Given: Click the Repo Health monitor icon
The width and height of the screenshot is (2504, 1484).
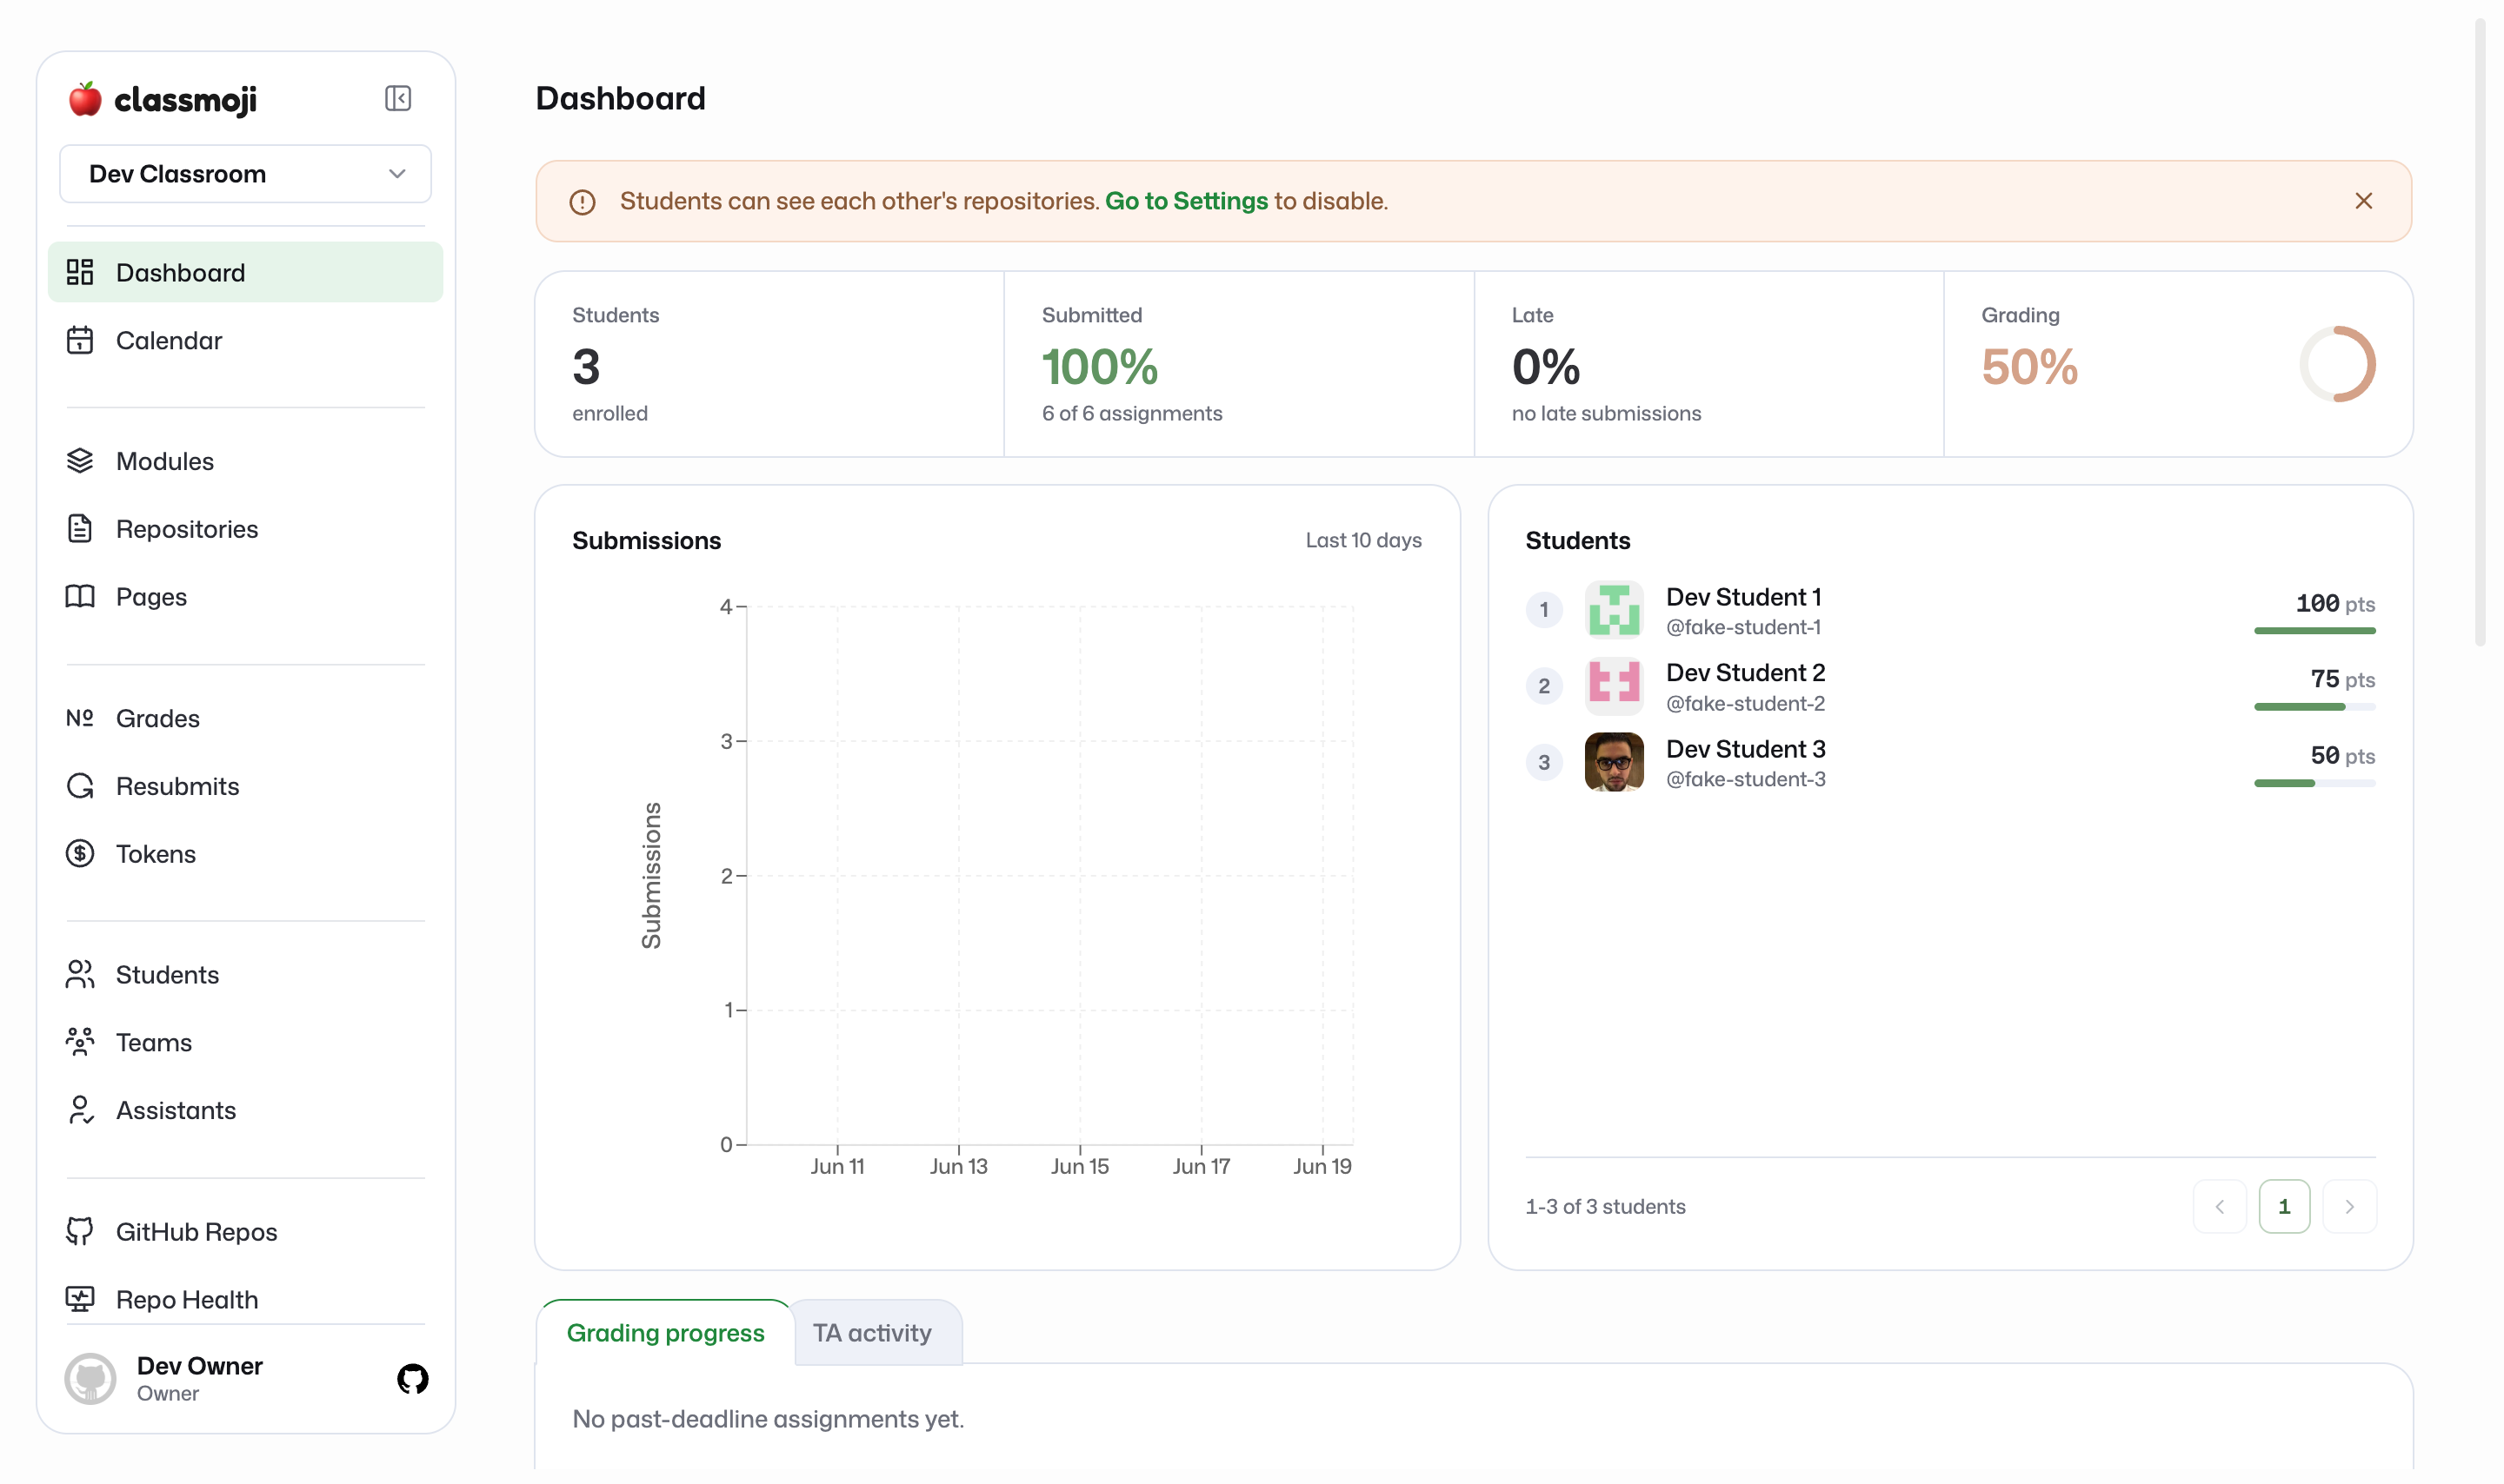Looking at the screenshot, I should click(x=80, y=1301).
